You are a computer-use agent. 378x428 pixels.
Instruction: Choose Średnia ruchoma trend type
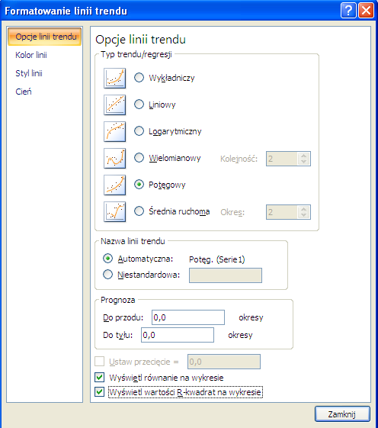[x=139, y=211]
